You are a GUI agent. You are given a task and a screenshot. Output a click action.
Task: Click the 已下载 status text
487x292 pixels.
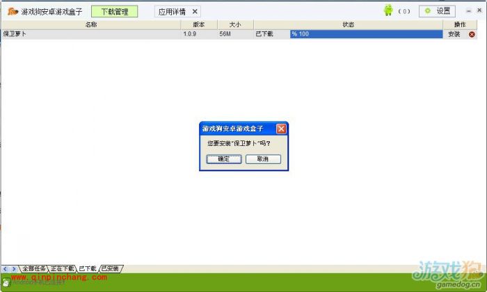coord(264,34)
